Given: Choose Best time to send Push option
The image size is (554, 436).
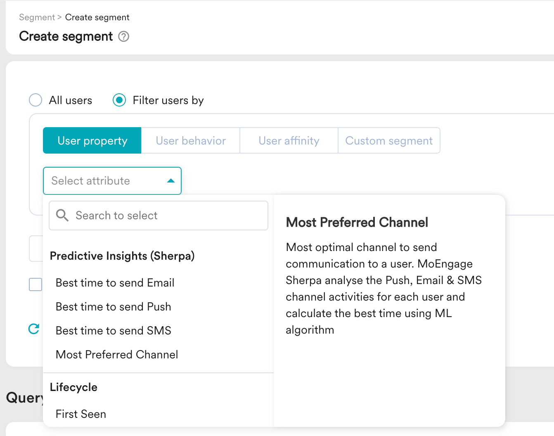Looking at the screenshot, I should click(x=113, y=307).
